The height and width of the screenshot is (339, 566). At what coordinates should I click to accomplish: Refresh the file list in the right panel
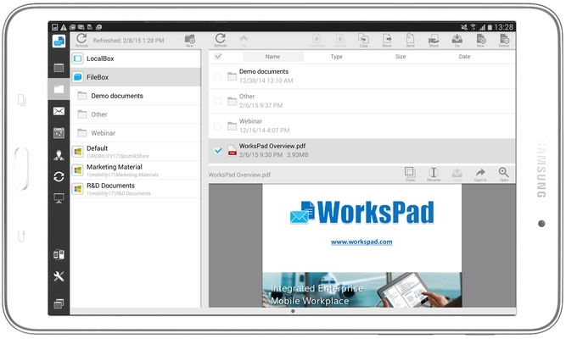click(220, 41)
